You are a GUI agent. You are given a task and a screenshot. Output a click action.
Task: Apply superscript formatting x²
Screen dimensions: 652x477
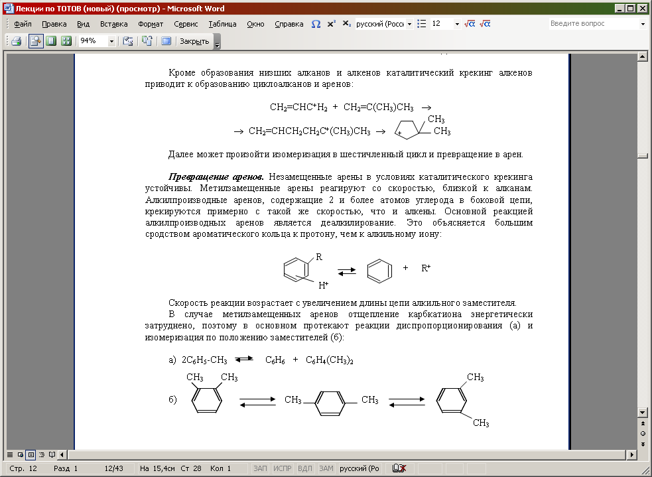click(x=332, y=24)
